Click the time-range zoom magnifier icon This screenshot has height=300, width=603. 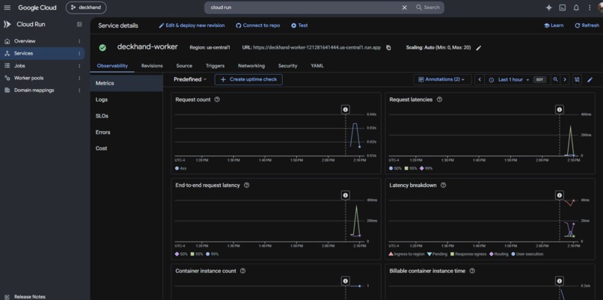point(555,79)
